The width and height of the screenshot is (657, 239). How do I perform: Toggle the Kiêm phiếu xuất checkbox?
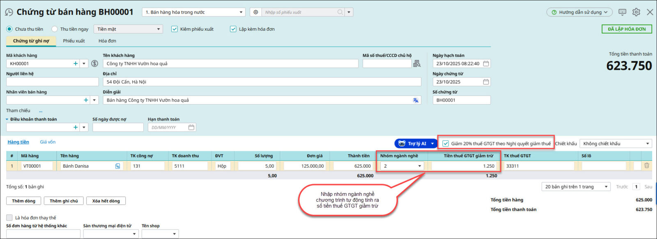point(175,29)
